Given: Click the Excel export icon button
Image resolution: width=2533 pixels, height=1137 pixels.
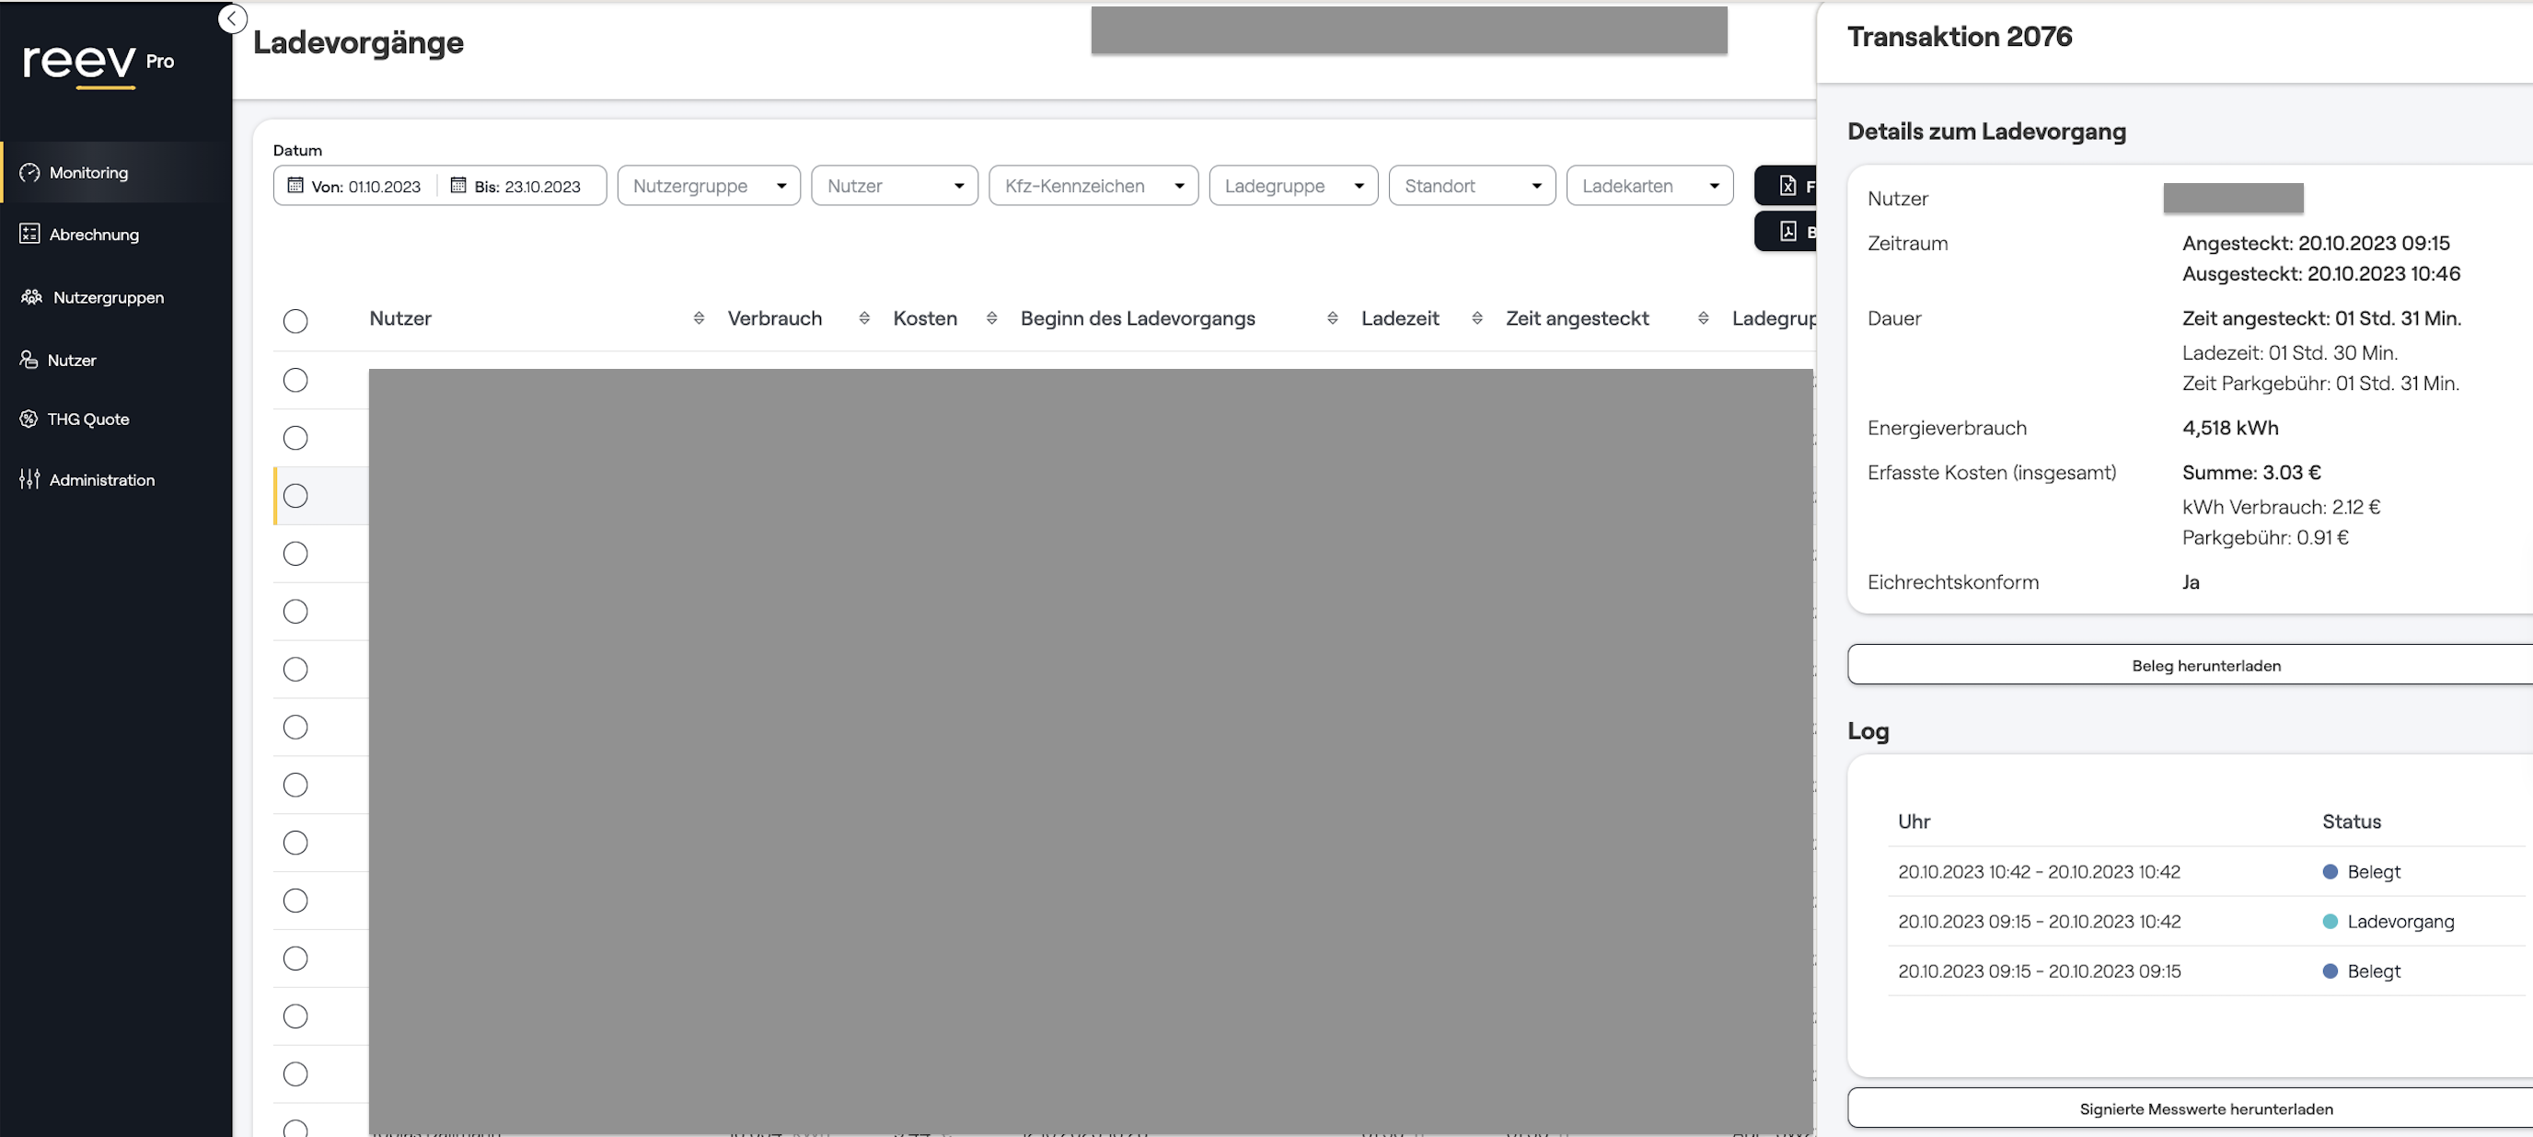Looking at the screenshot, I should click(x=1787, y=186).
